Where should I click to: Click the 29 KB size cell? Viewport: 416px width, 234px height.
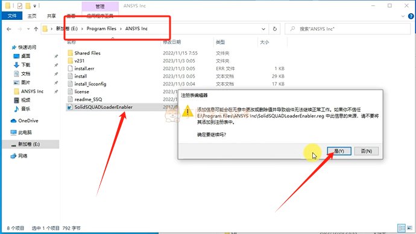[278, 76]
